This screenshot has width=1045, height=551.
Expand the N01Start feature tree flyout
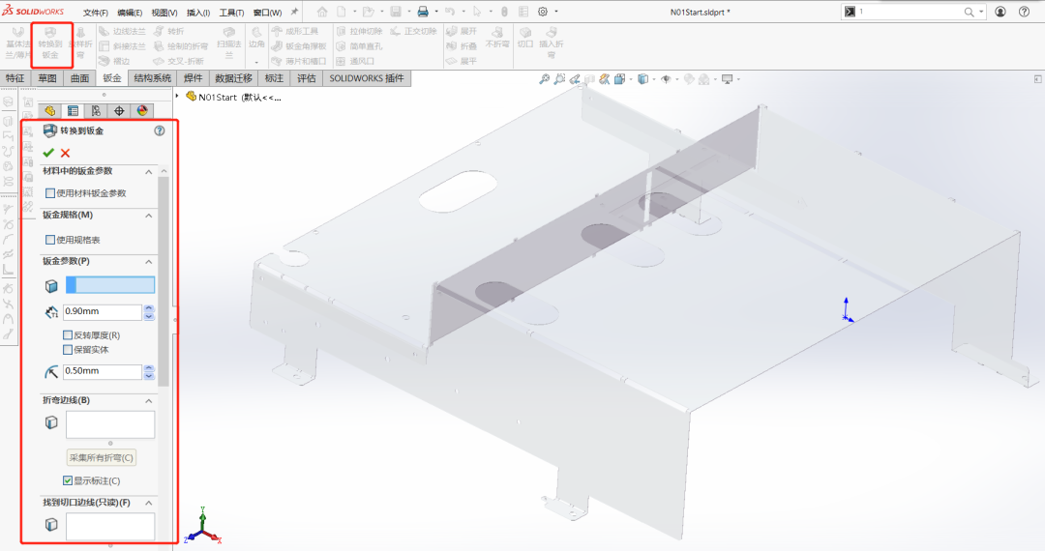point(177,97)
